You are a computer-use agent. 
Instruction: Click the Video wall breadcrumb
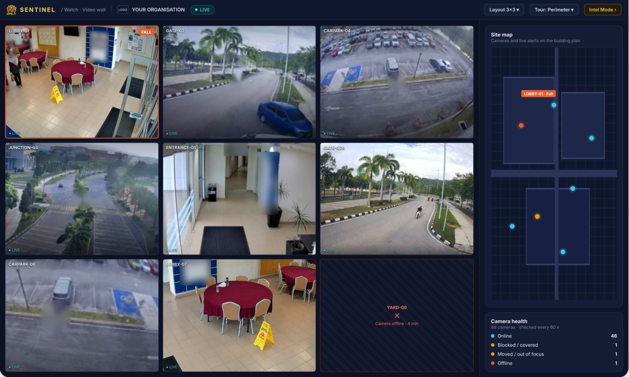pos(94,9)
